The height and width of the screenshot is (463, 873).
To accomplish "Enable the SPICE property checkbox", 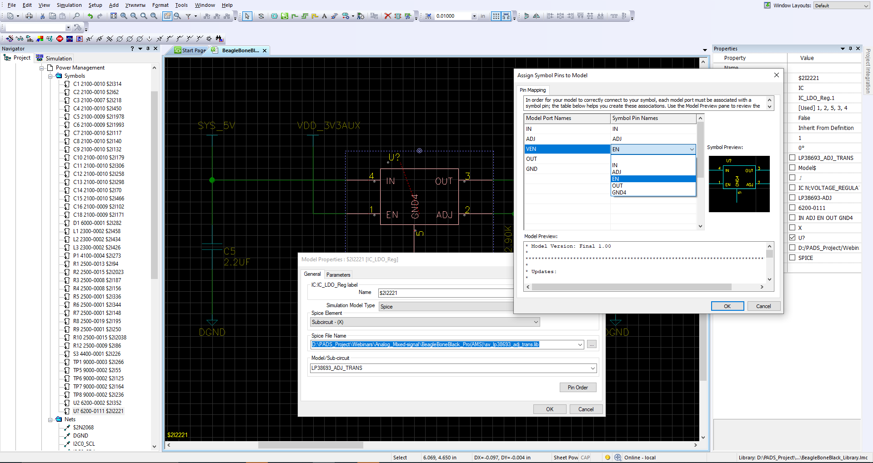I will tap(793, 258).
